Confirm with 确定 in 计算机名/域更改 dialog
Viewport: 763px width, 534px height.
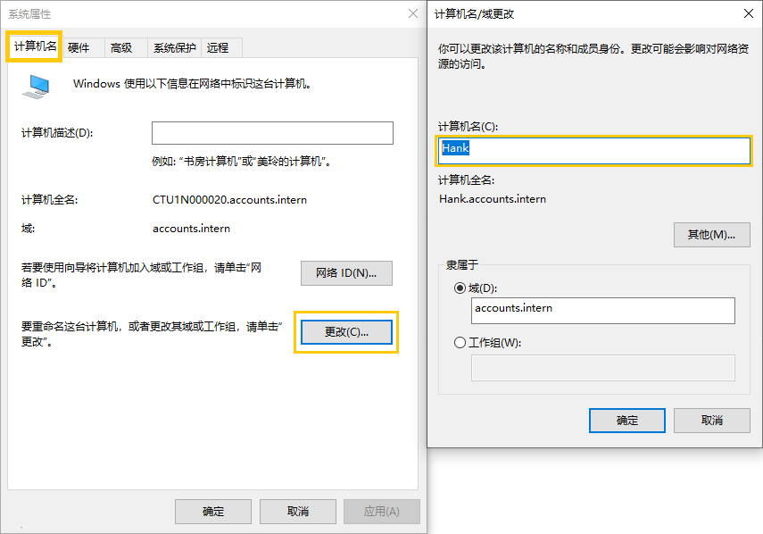point(627,421)
